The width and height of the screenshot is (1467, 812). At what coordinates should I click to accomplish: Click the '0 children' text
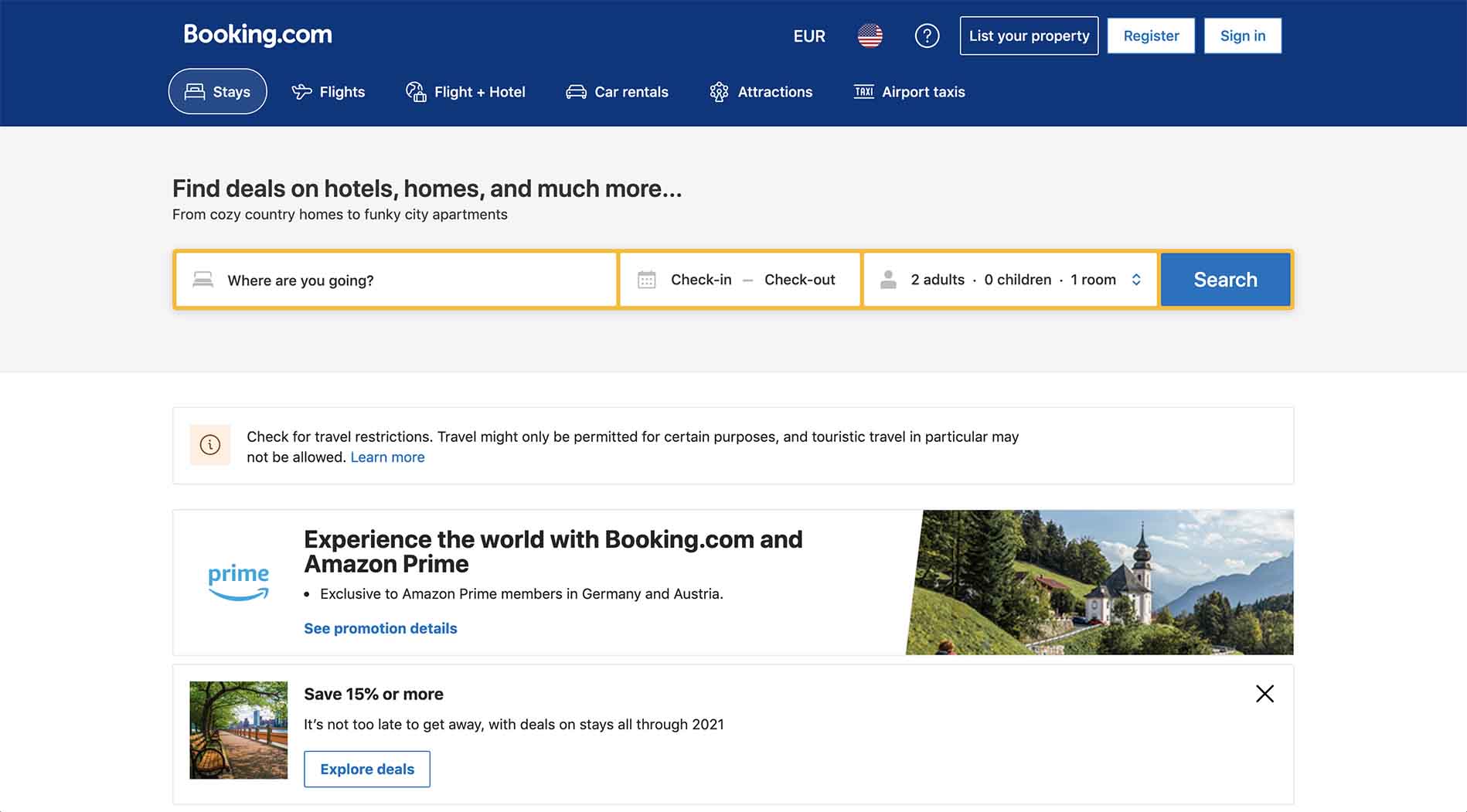tap(1017, 280)
